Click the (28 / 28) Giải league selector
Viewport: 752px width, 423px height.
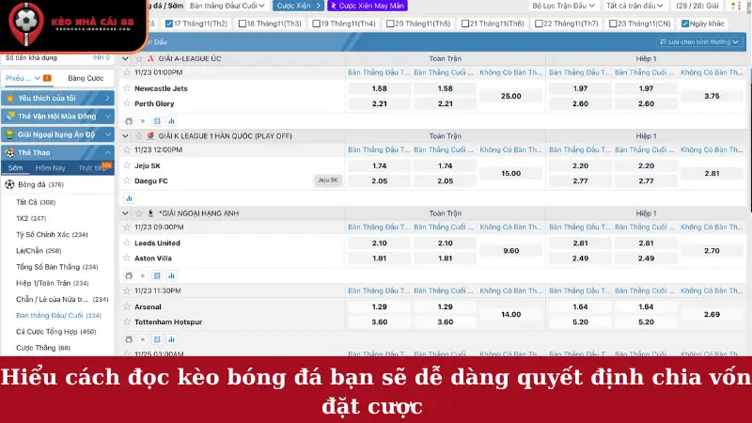(x=697, y=6)
